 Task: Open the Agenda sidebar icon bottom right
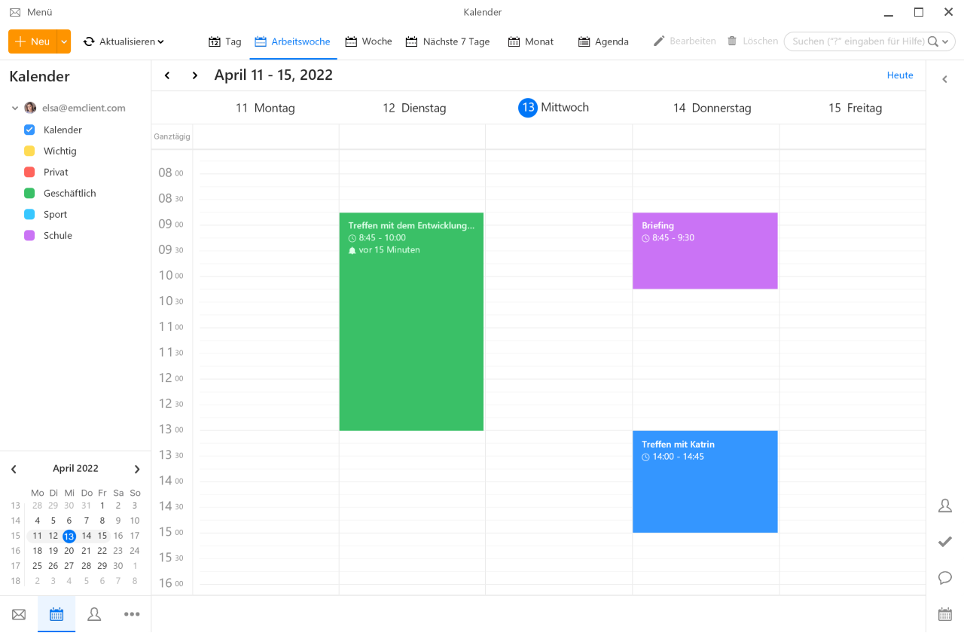[944, 613]
